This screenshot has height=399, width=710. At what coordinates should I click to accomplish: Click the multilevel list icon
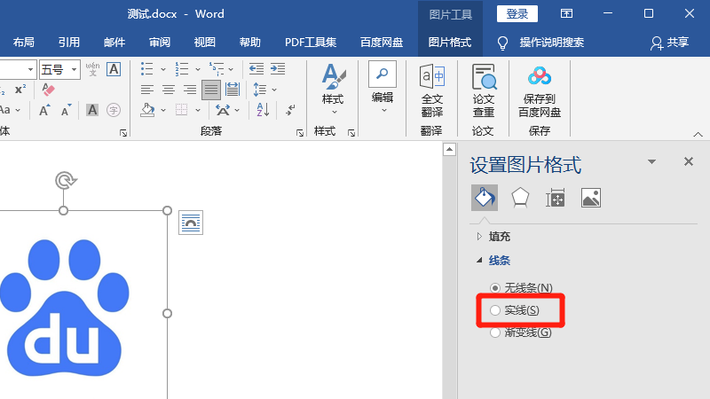[x=217, y=69]
